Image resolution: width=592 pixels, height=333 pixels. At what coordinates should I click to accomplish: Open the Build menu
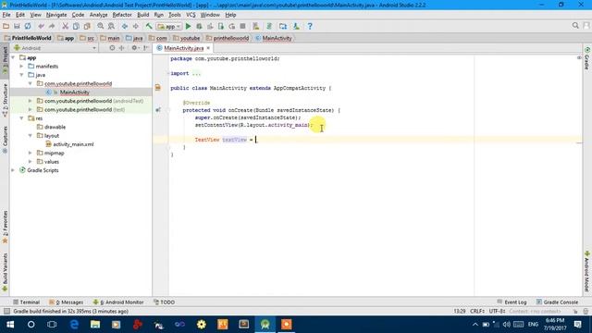tap(142, 15)
